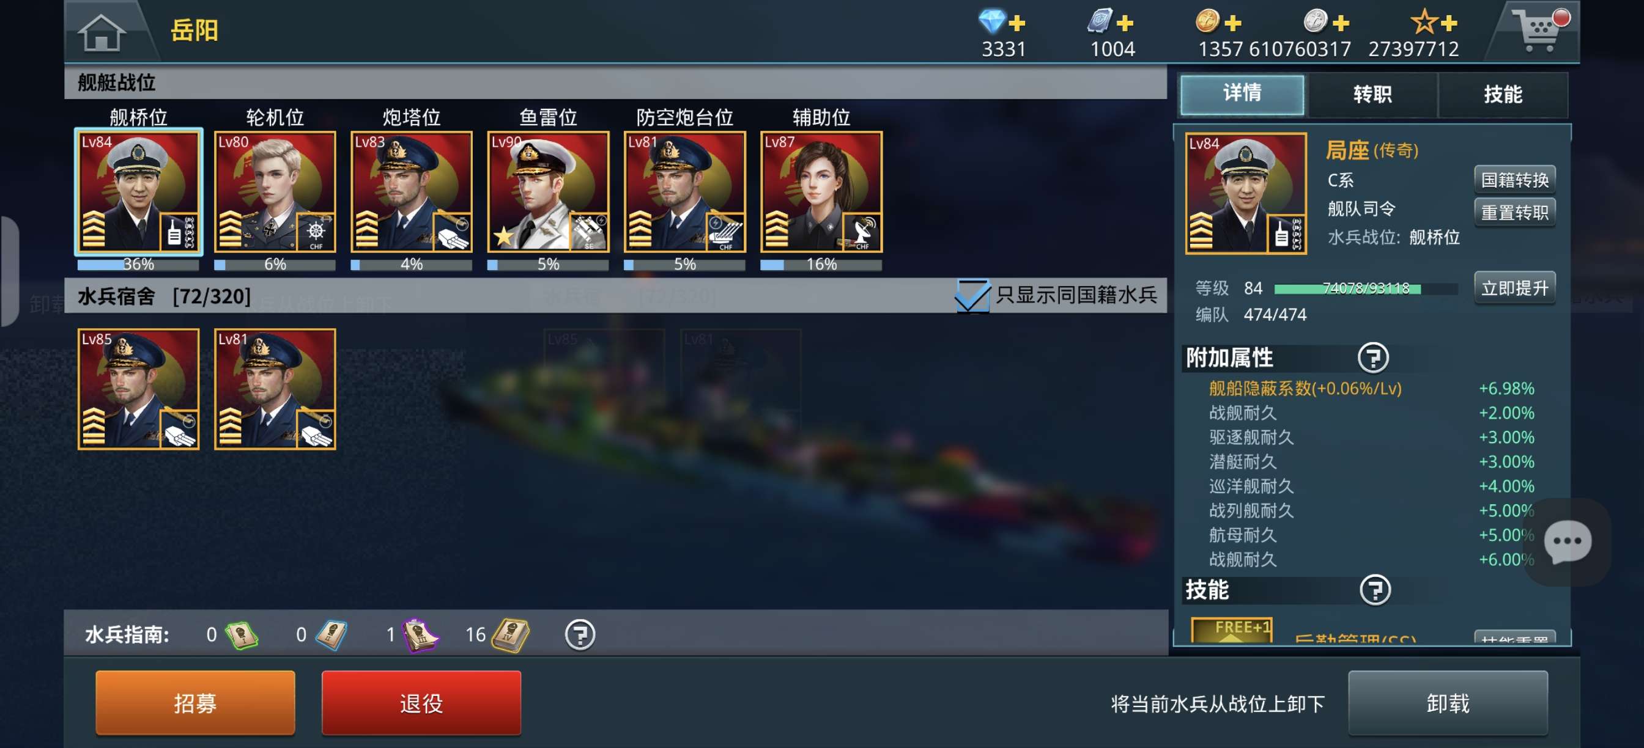Select the Lv85 sailor in the dormitory

coord(138,389)
